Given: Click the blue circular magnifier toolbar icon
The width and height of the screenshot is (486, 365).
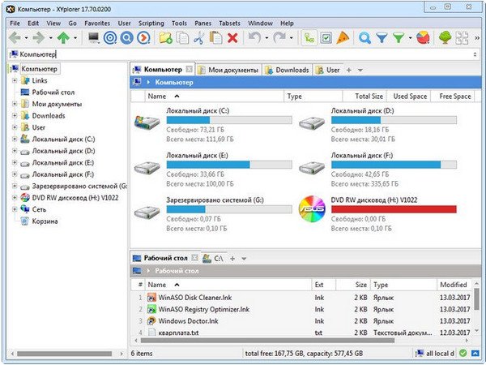Looking at the screenshot, I should (x=126, y=38).
